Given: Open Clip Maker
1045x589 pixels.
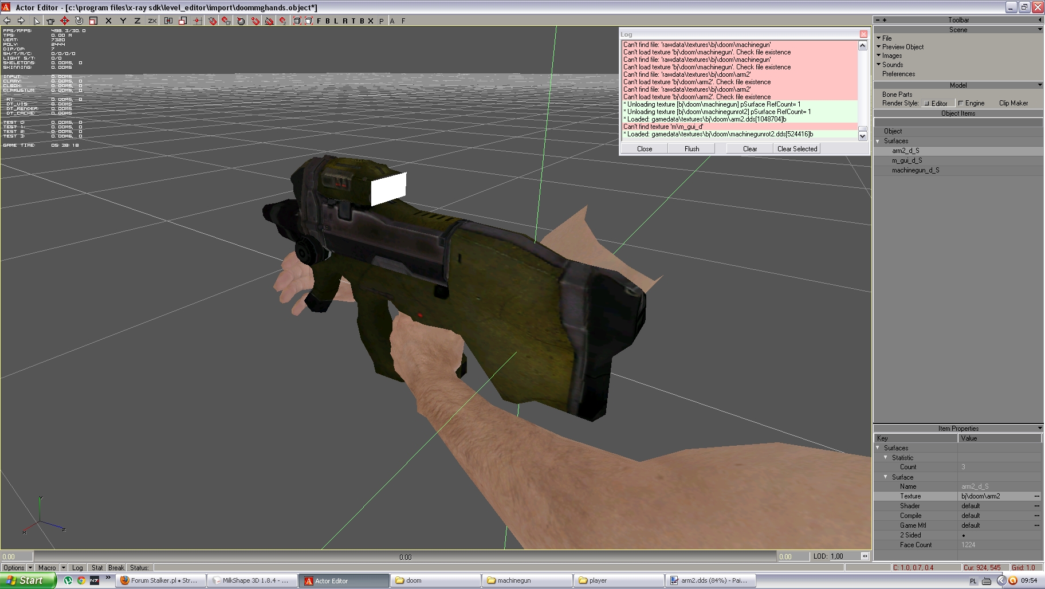Looking at the screenshot, I should pyautogui.click(x=1013, y=103).
